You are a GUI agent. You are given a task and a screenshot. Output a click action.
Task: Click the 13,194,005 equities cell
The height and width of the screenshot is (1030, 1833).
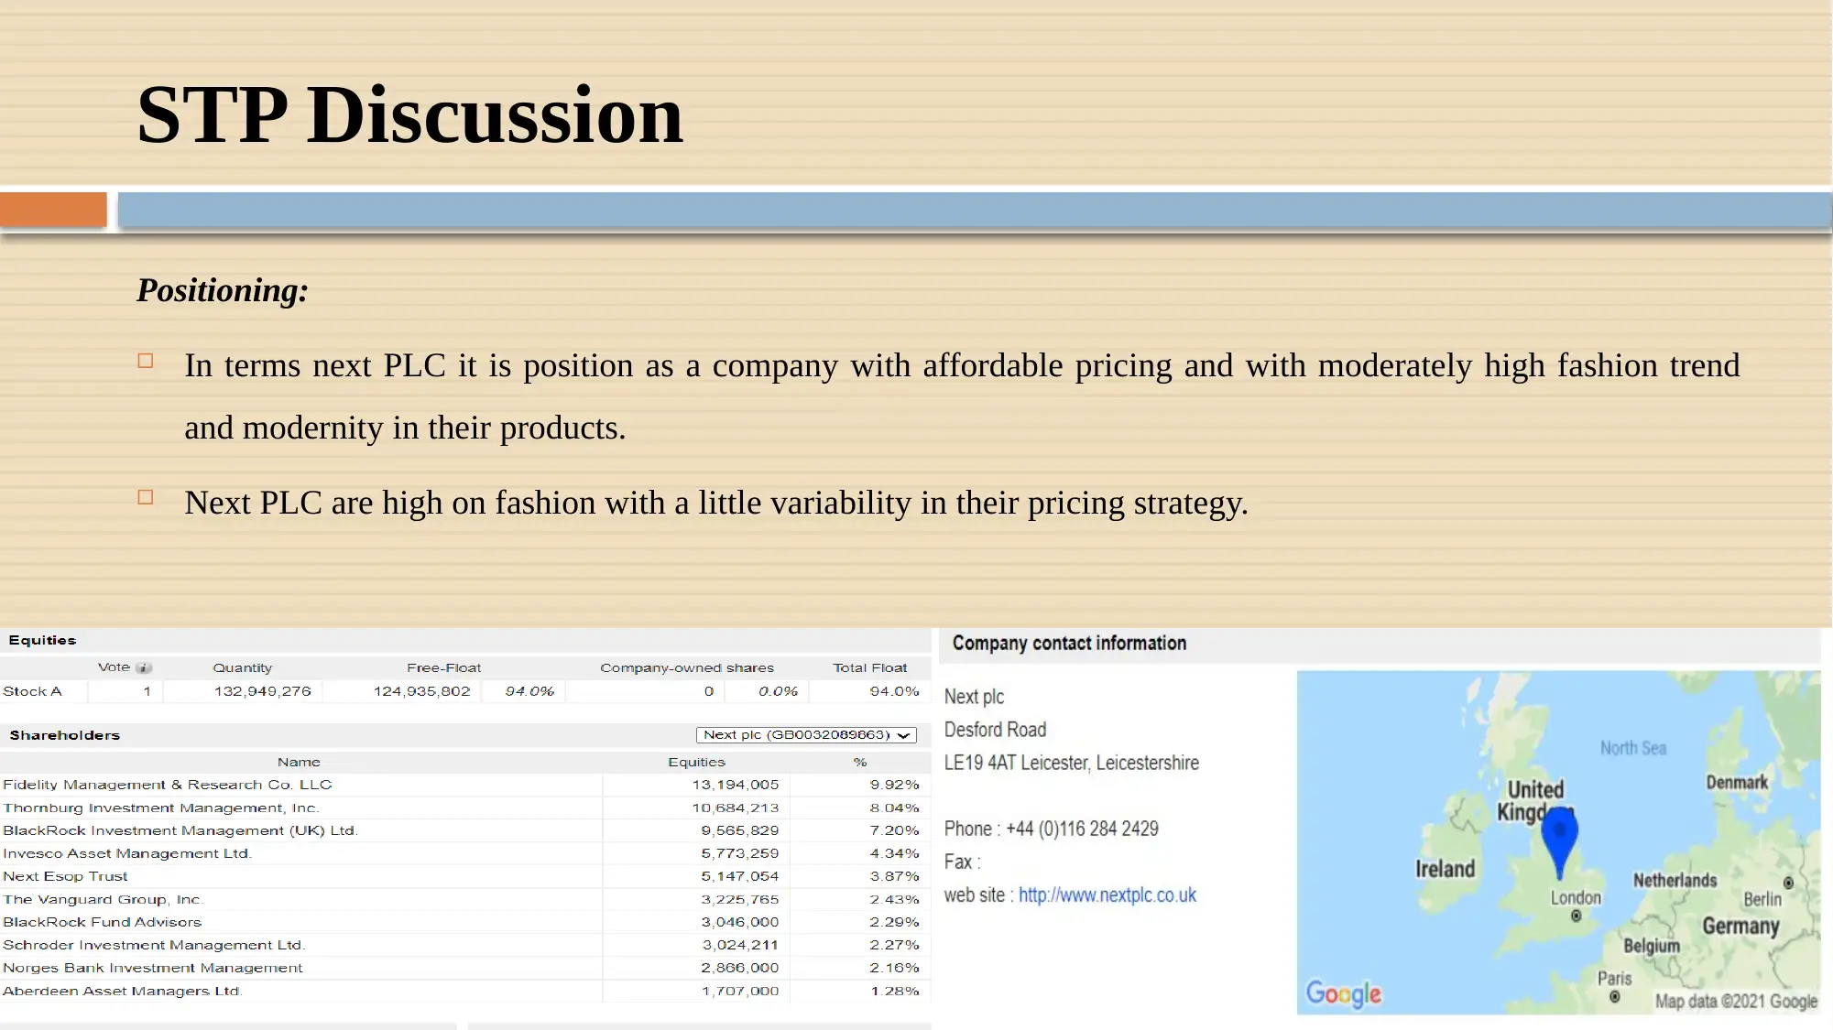(x=736, y=785)
